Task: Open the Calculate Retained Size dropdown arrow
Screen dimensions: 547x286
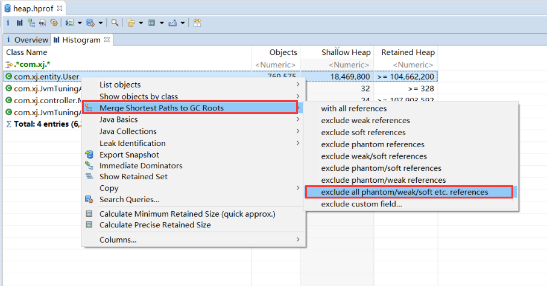Action: tap(162, 23)
